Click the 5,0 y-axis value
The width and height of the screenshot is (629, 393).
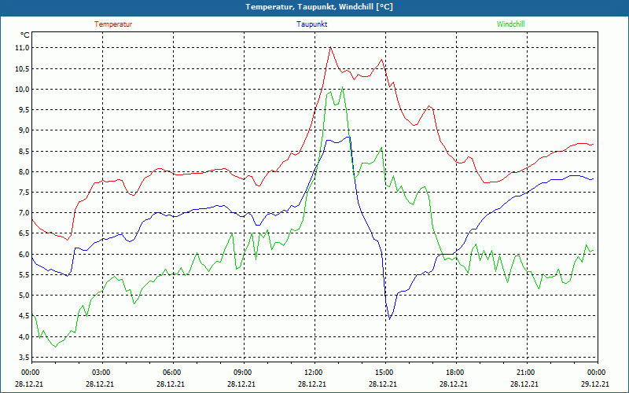click(x=24, y=296)
